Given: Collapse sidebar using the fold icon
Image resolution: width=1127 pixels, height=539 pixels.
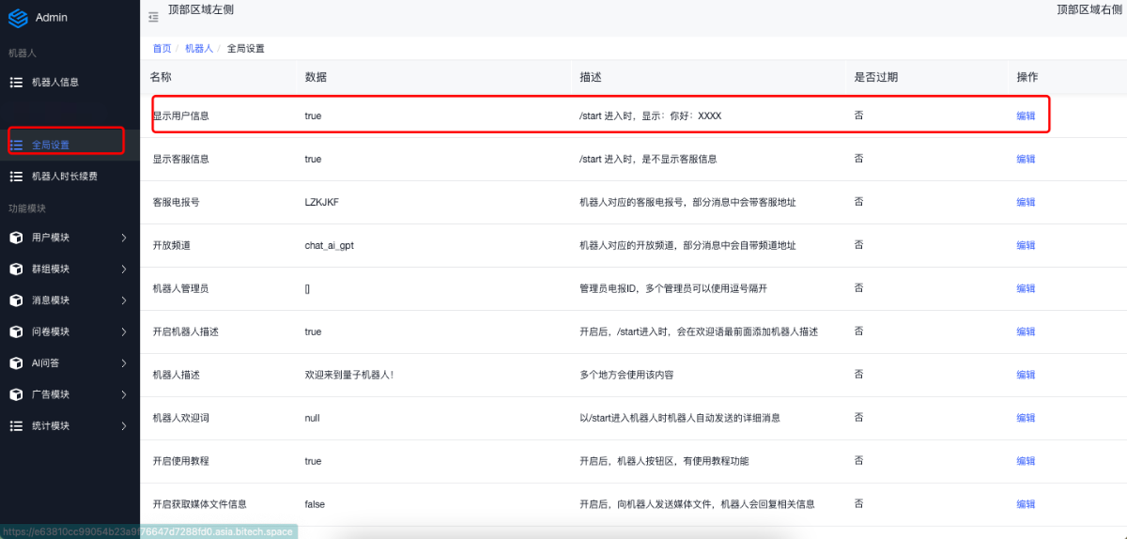Looking at the screenshot, I should [x=153, y=16].
